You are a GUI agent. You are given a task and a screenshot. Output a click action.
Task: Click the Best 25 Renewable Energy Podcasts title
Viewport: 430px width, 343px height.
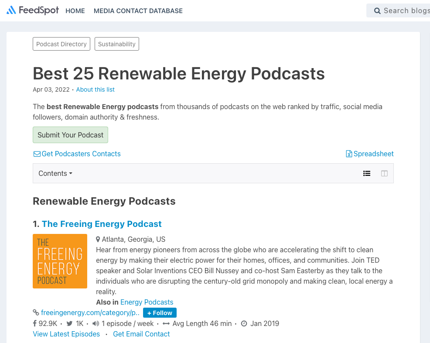click(x=179, y=74)
